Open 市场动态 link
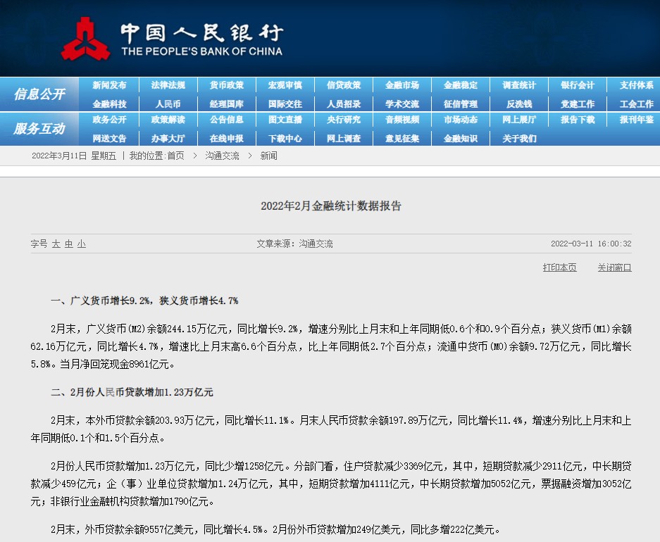 [x=461, y=120]
